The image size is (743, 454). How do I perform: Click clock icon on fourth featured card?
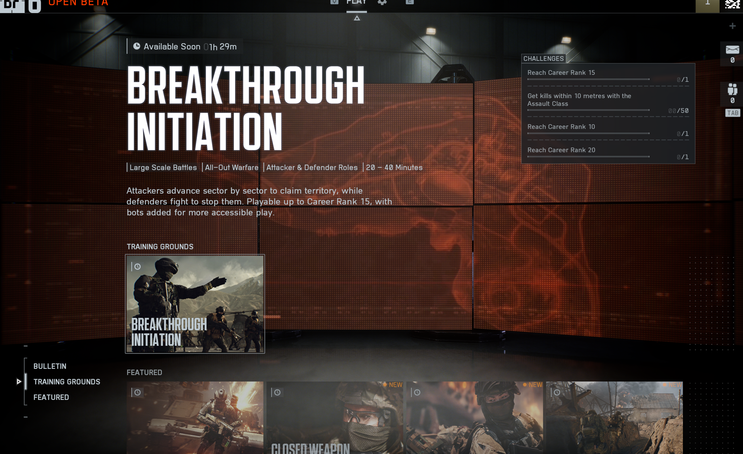point(557,392)
